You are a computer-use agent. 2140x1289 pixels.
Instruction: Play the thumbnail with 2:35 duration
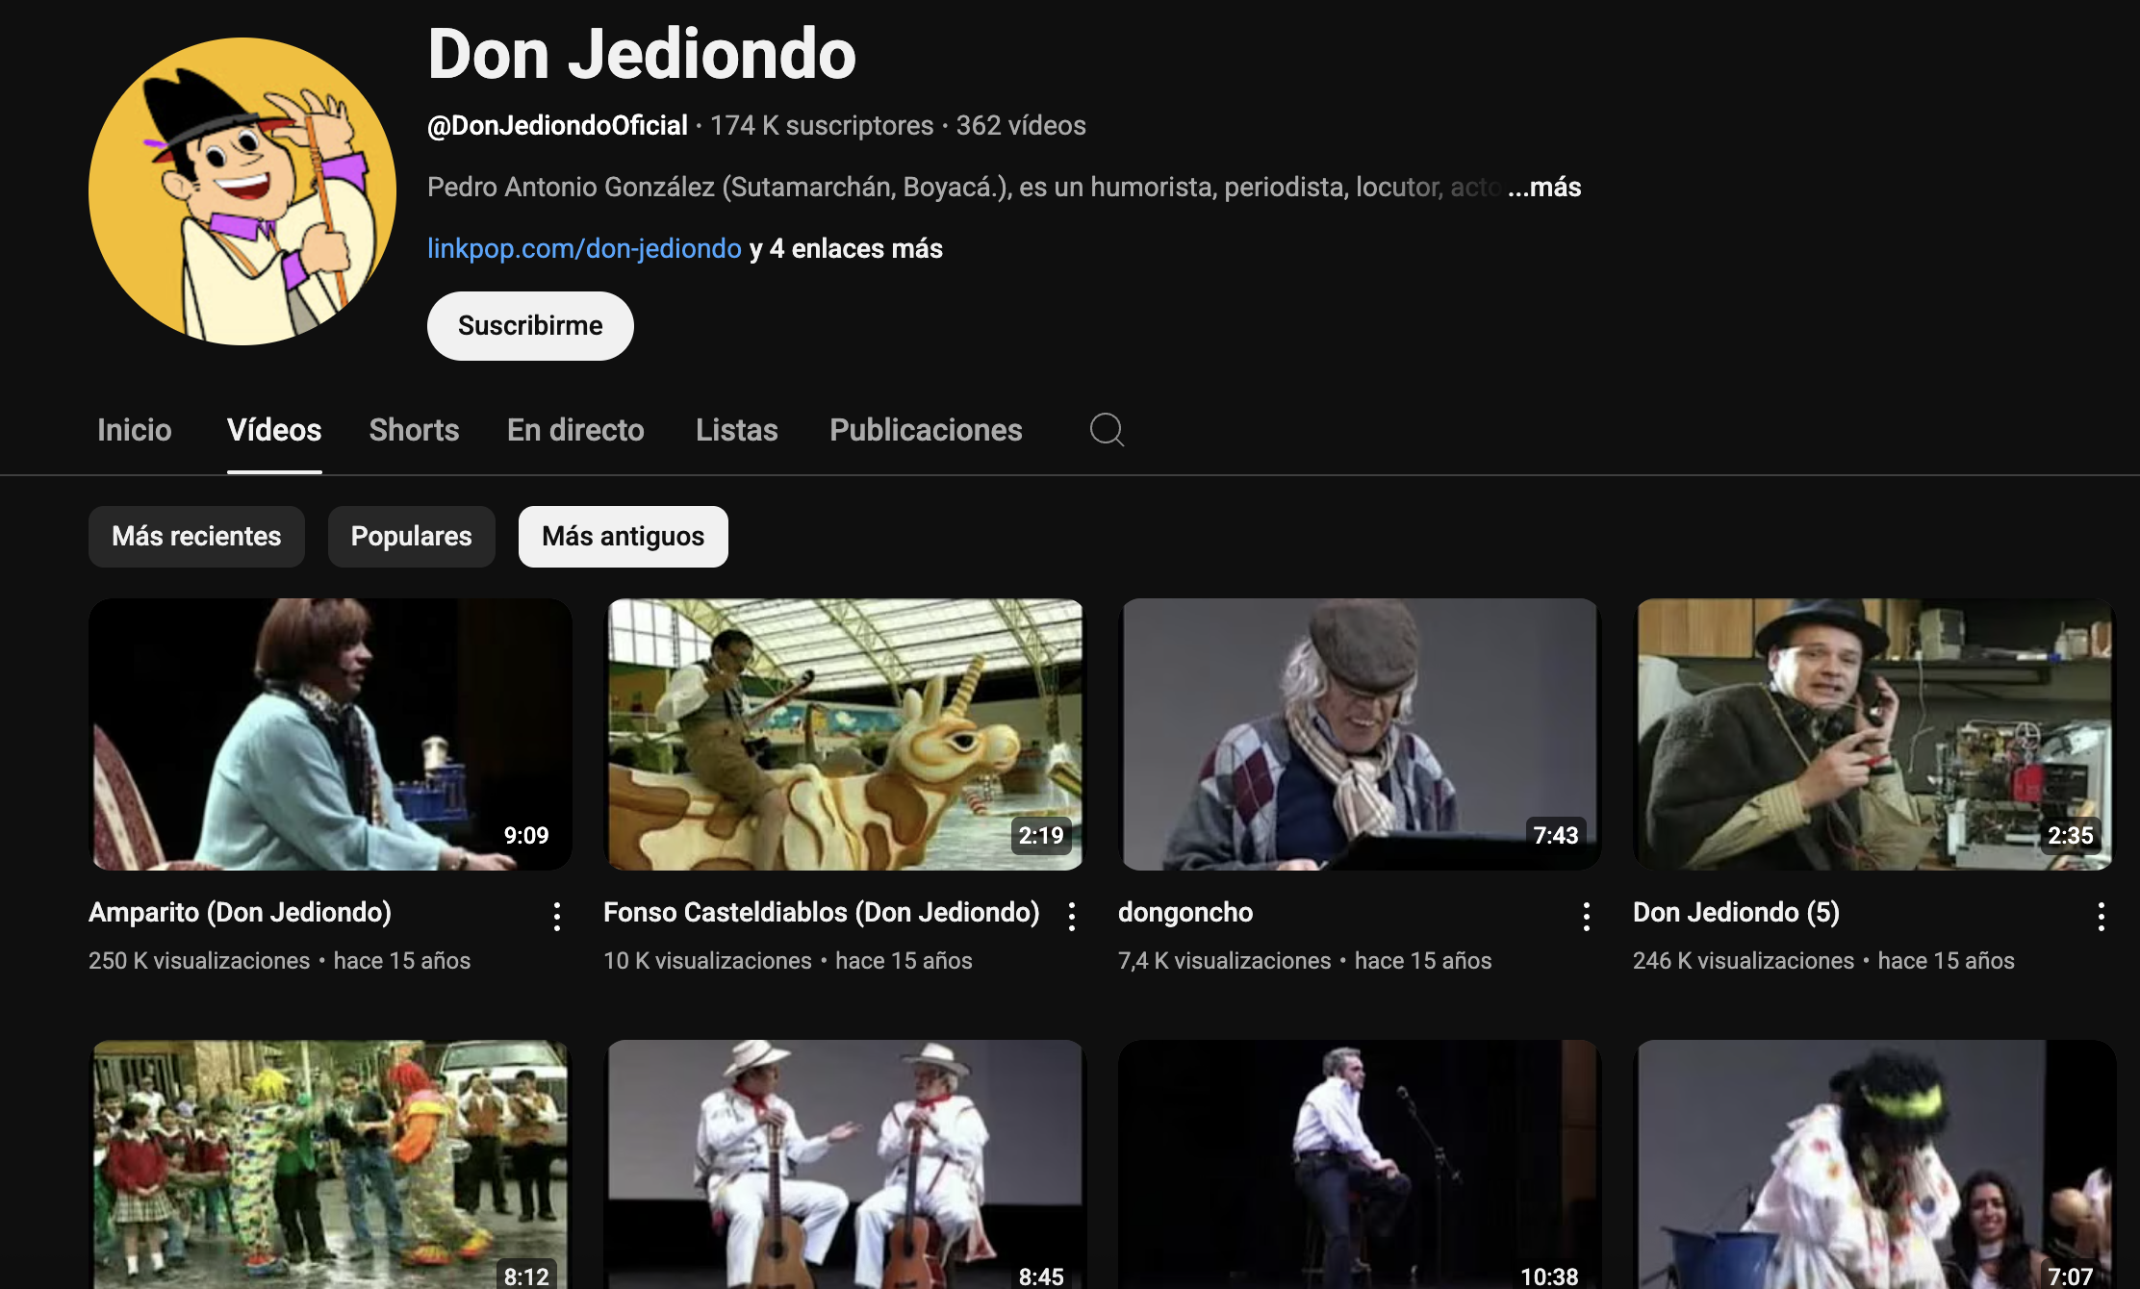coord(1874,734)
